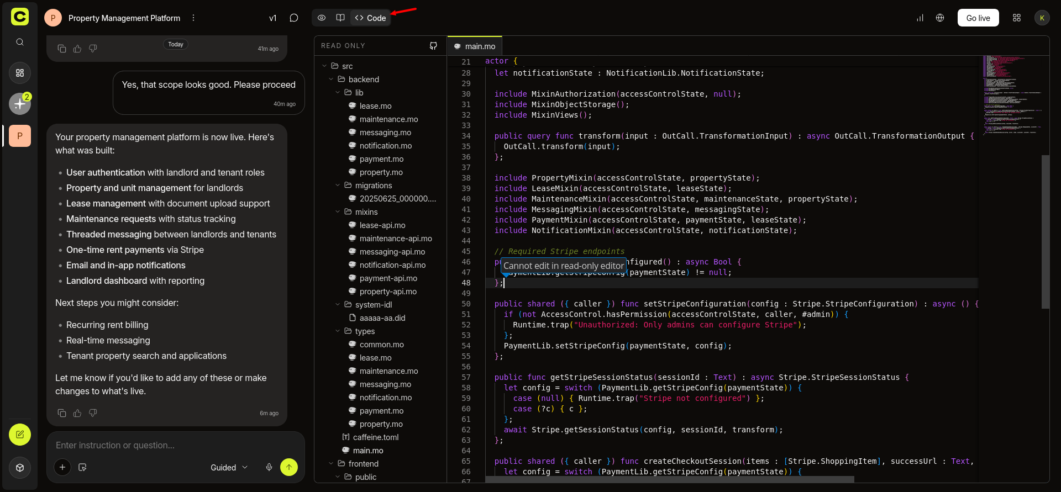Open the projects grid in sidebar

tap(20, 73)
